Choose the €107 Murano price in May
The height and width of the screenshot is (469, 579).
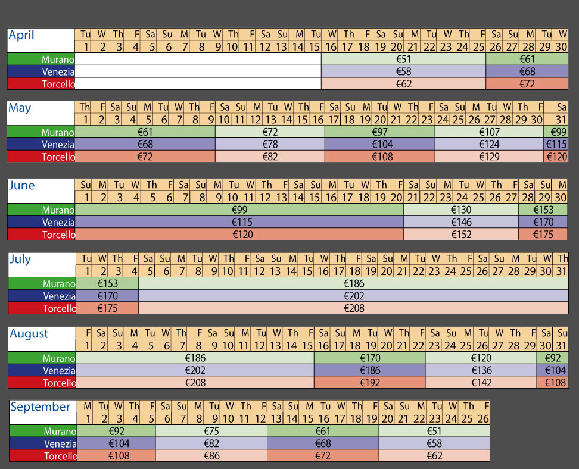tap(489, 132)
